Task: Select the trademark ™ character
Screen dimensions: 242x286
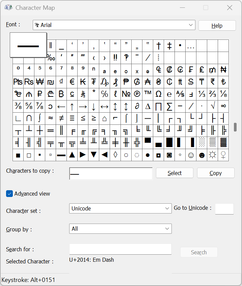Action: [147, 94]
